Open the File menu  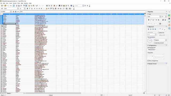click(x=1, y=3)
